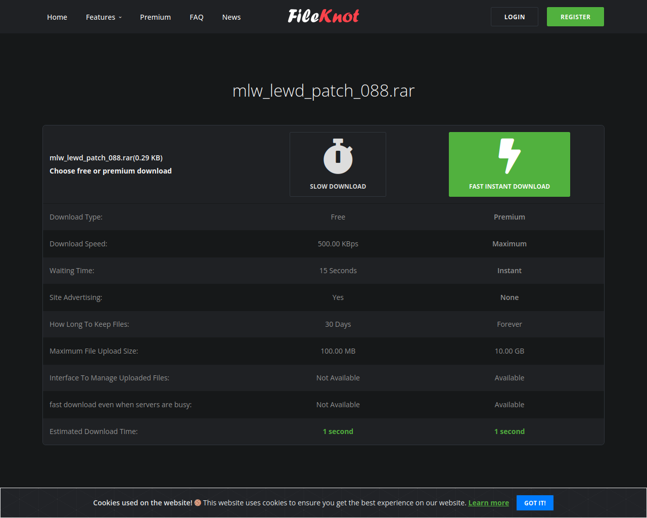Click the 'Maximum' speed value
This screenshot has width=647, height=518.
click(510, 244)
